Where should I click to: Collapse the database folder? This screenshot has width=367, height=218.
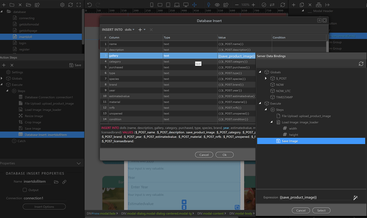point(2,12)
